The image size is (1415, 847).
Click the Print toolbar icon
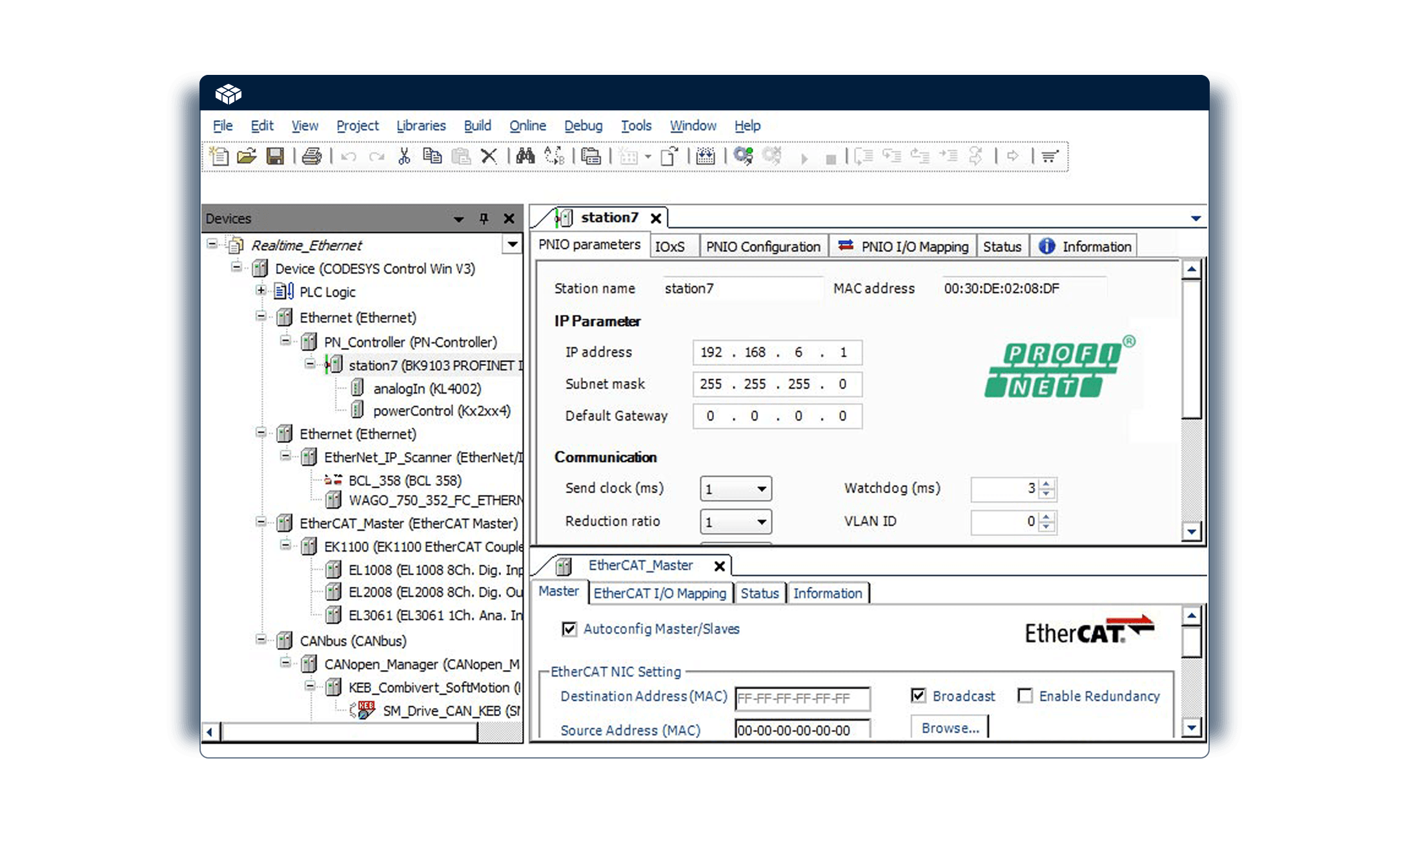(x=312, y=156)
